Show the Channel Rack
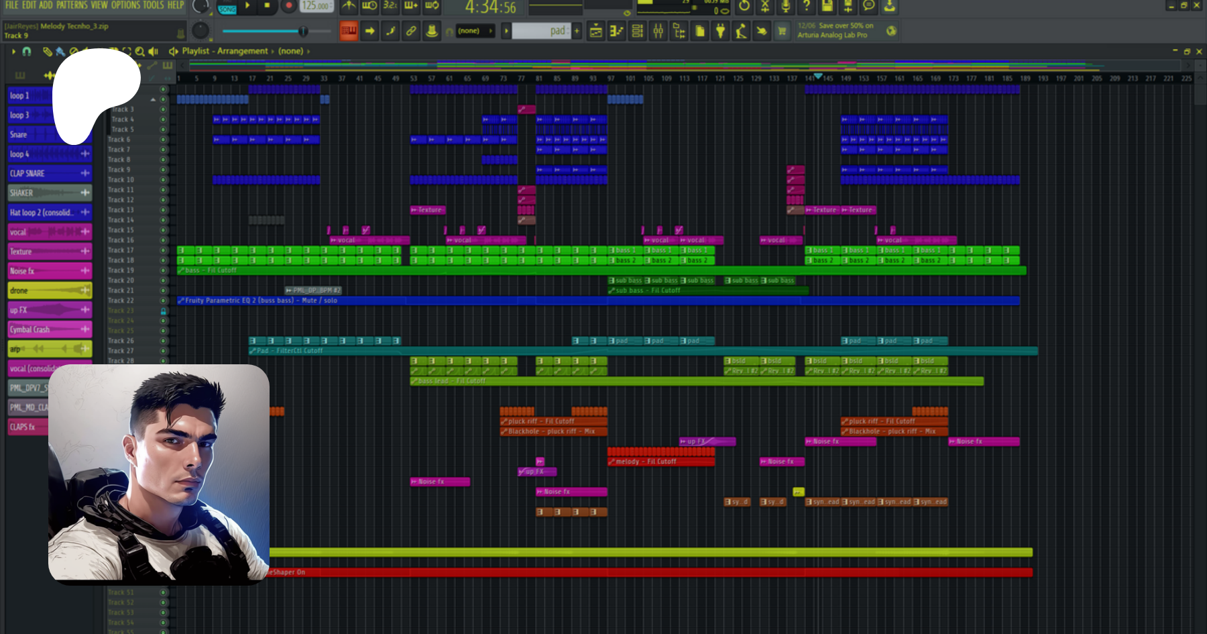 (637, 31)
